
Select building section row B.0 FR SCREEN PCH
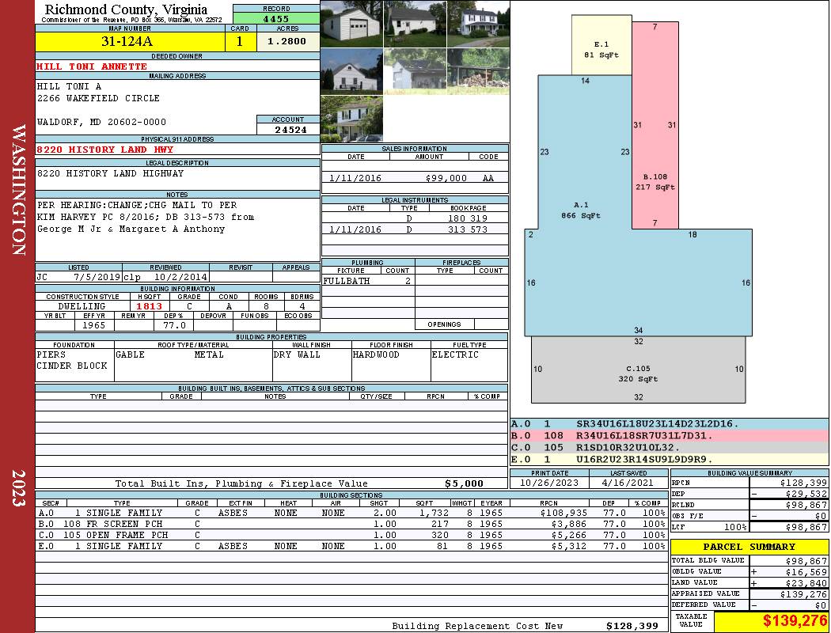(351, 524)
